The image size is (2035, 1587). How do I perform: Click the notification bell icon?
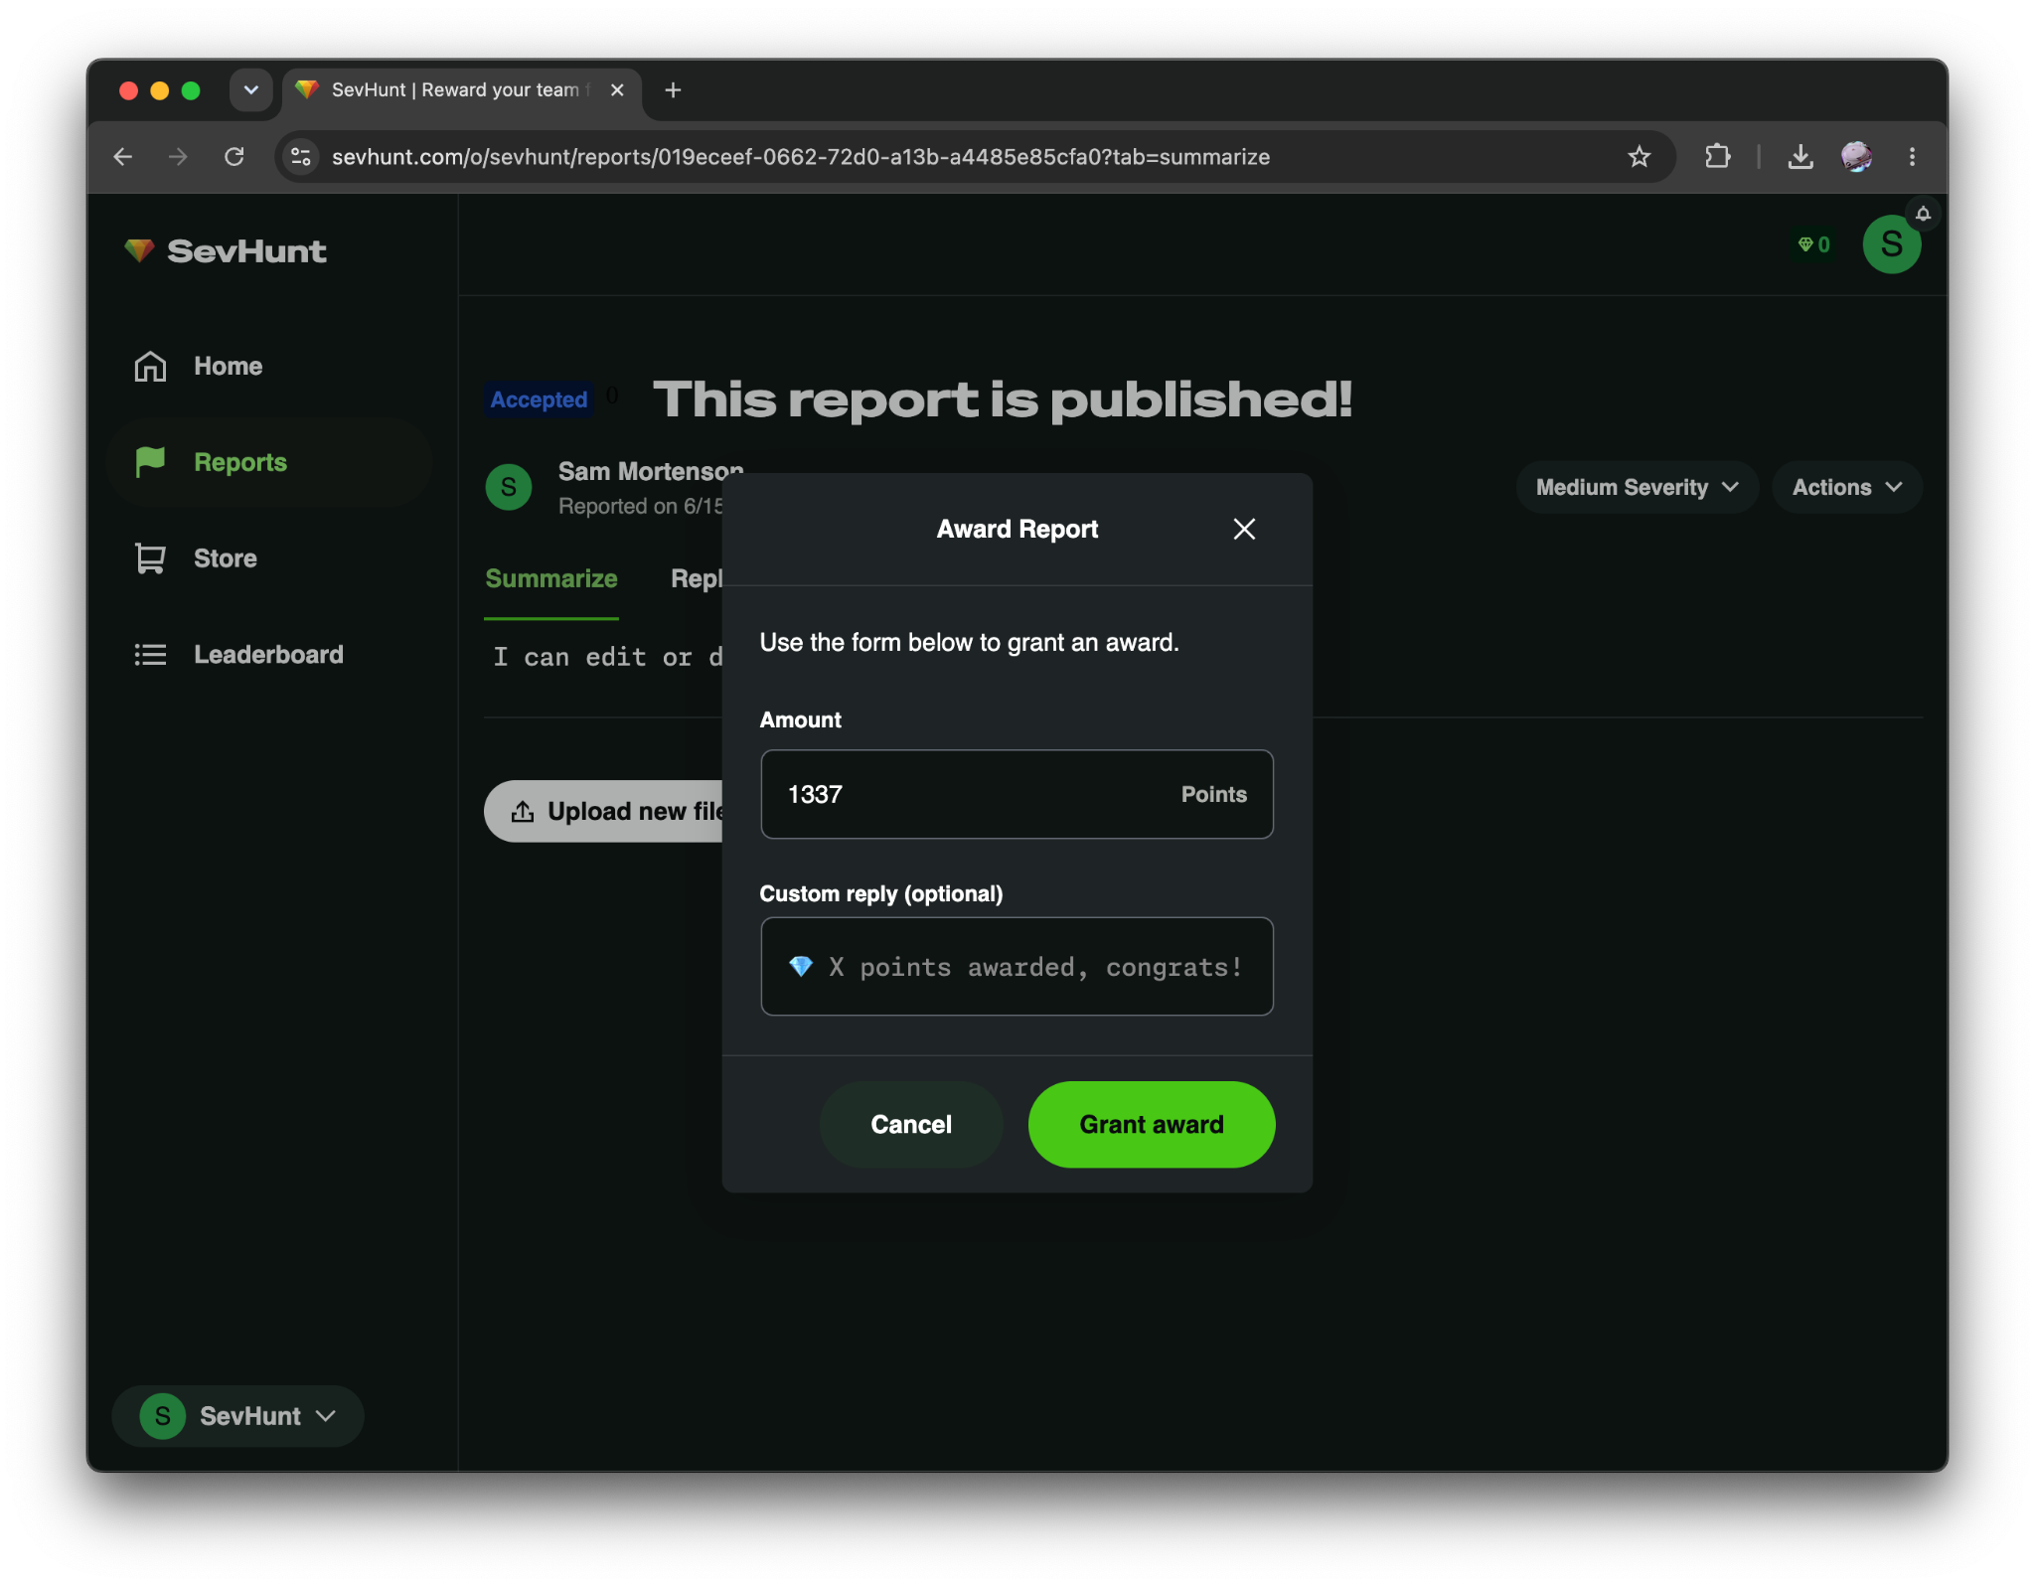pyautogui.click(x=1923, y=214)
